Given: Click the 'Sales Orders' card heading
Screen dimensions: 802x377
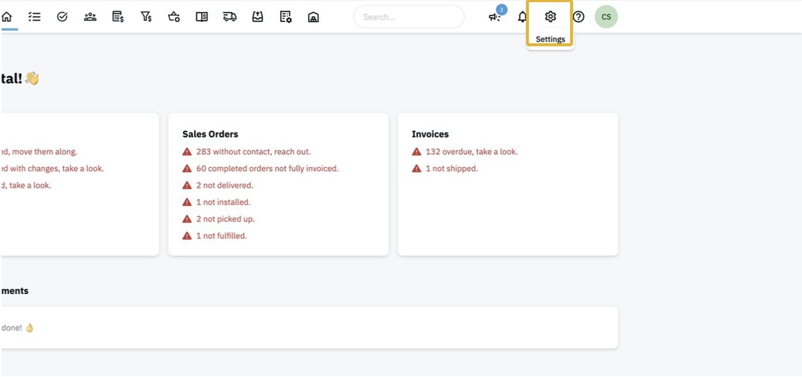Looking at the screenshot, I should 210,134.
